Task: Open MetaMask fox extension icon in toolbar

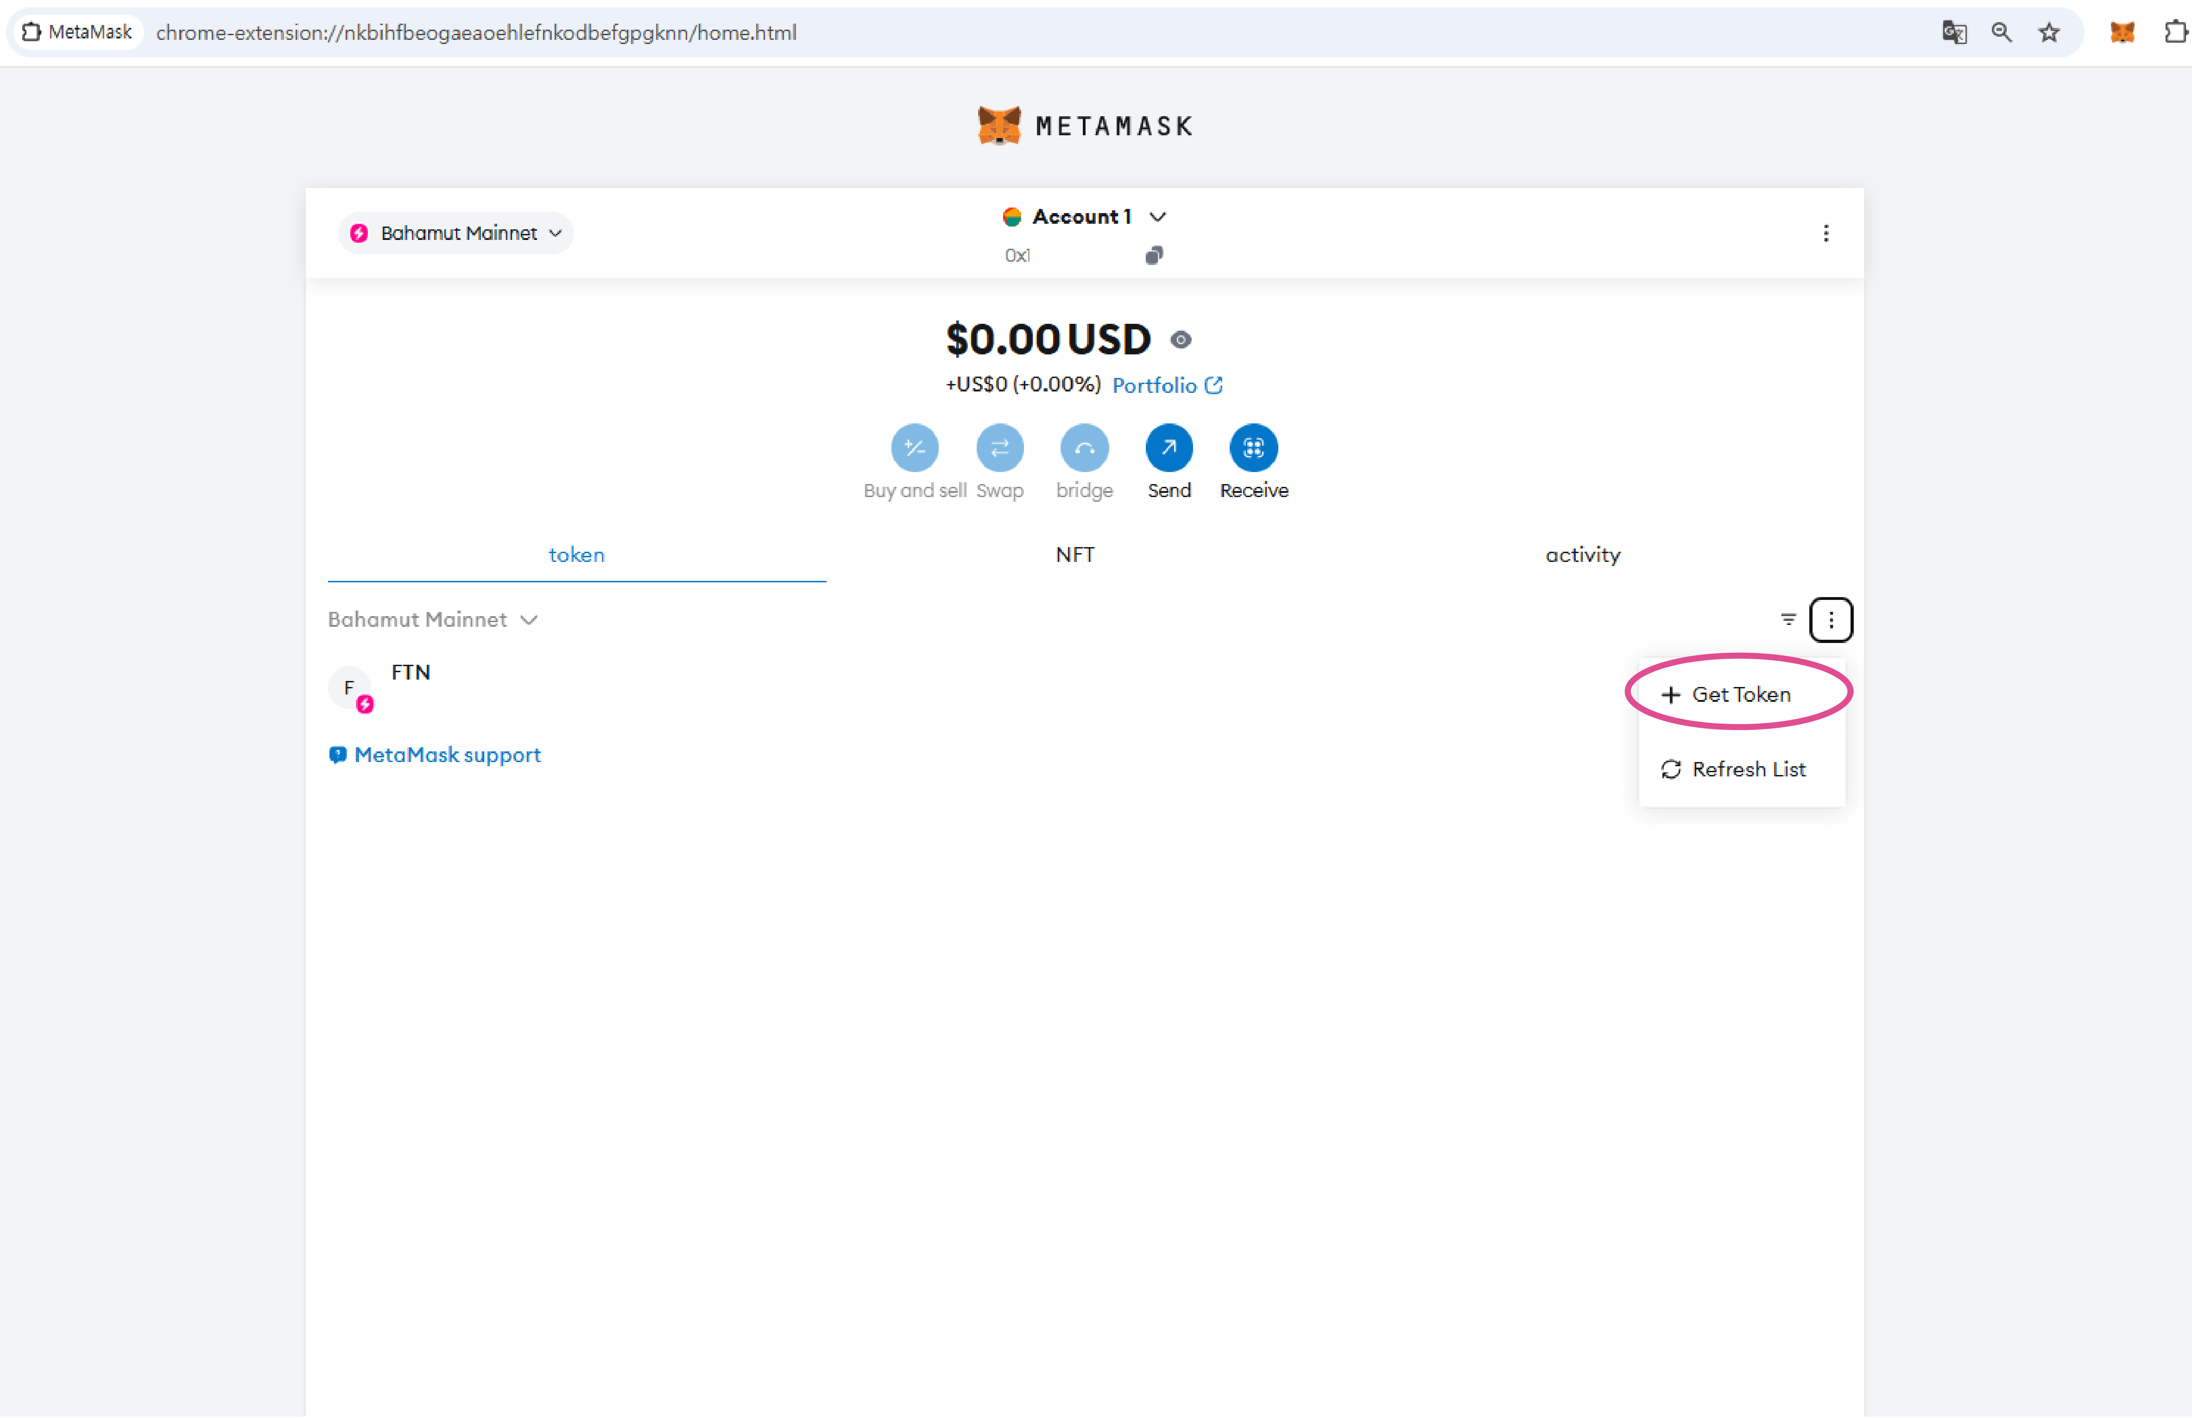Action: click(2122, 32)
